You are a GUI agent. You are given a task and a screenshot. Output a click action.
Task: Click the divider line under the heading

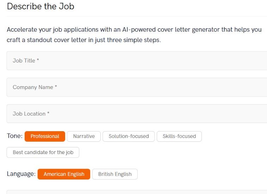pyautogui.click(x=137, y=16)
